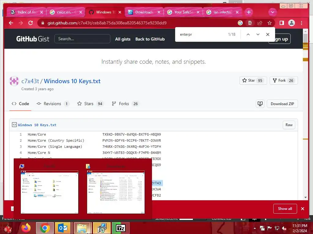Click the fork count 26
The image size is (313, 234).
(291, 80)
